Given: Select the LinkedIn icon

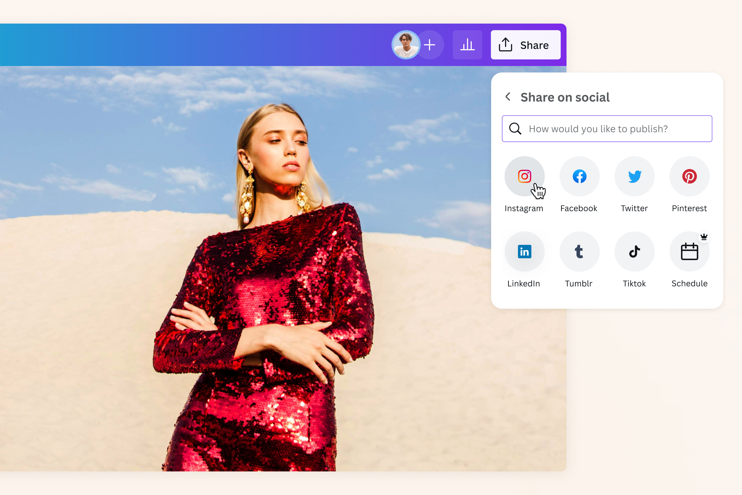Looking at the screenshot, I should point(524,251).
